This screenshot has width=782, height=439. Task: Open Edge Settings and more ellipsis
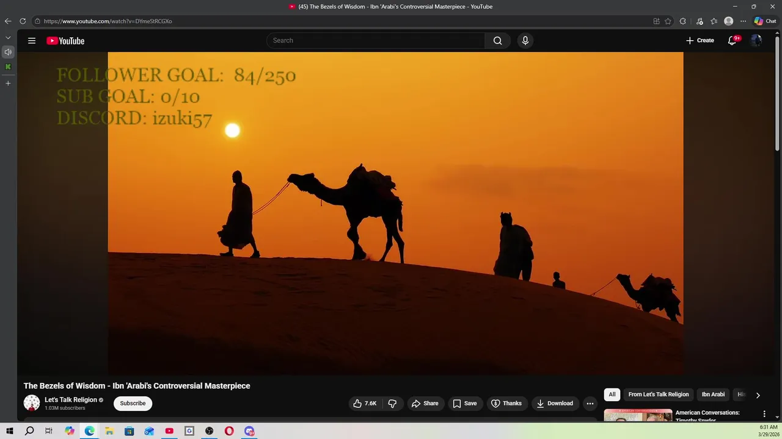click(x=743, y=21)
